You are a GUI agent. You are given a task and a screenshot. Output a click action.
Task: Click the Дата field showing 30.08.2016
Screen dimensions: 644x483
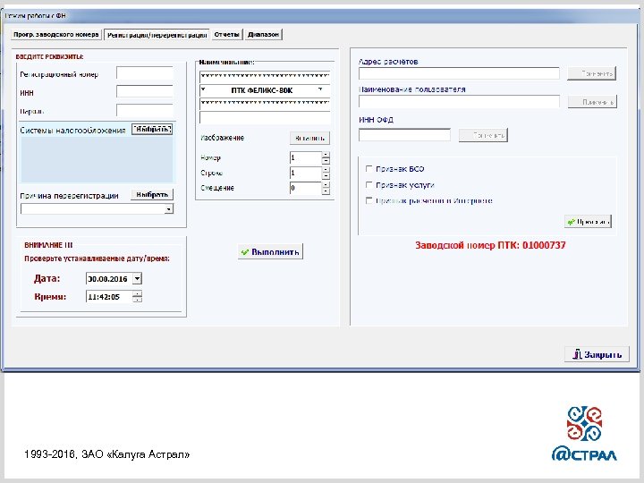coord(110,278)
